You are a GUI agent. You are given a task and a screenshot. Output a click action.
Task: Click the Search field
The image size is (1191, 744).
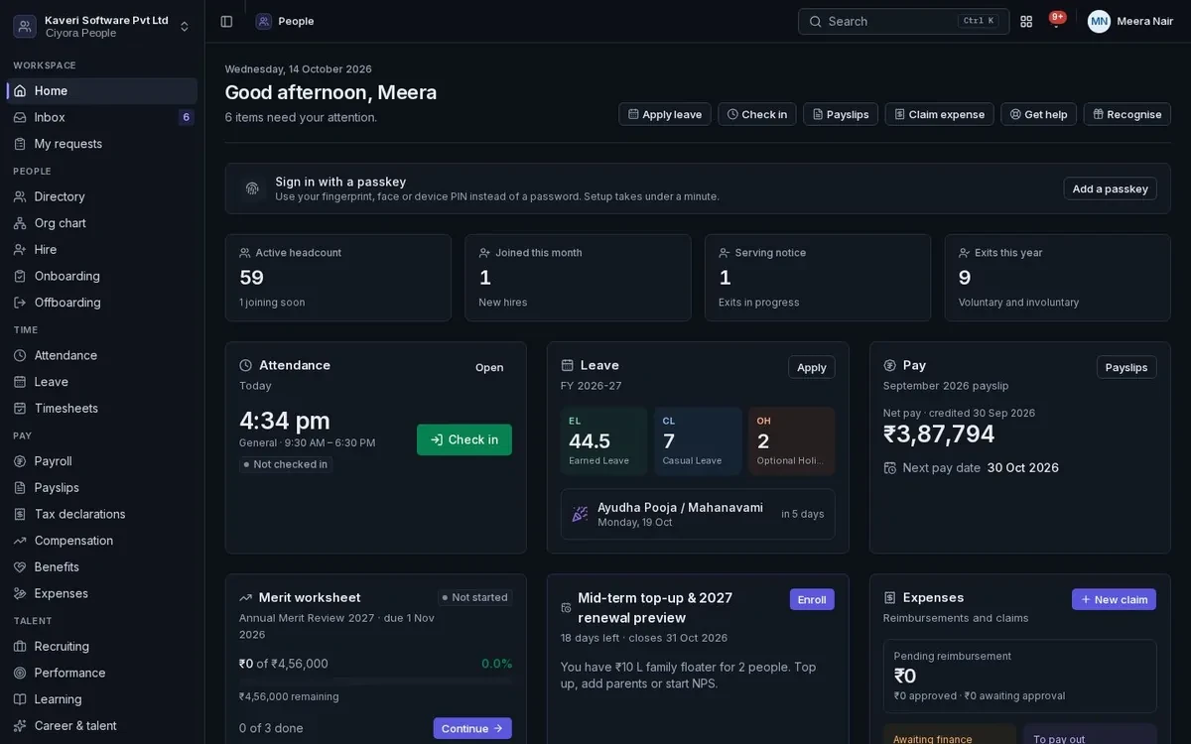point(903,21)
